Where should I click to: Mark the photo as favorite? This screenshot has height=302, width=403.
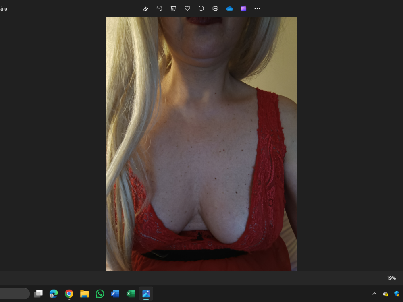point(187,8)
